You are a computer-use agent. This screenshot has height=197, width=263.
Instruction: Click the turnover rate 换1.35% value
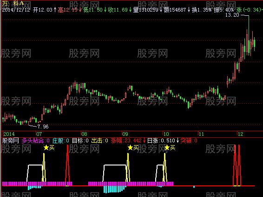coord(202,10)
